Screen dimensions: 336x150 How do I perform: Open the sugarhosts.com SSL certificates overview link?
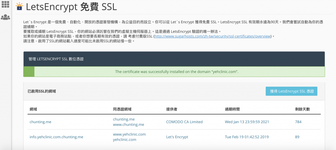213,36
